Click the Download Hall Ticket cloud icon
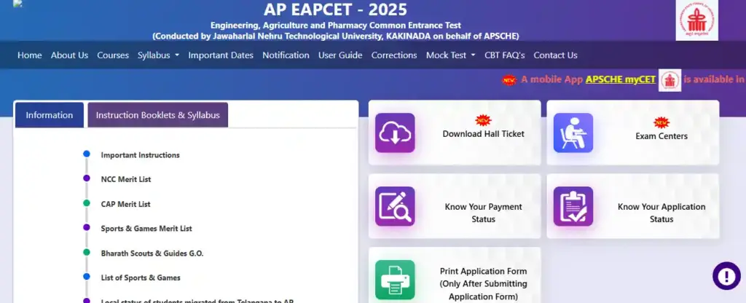Viewport: 746px width, 303px height. tap(395, 133)
